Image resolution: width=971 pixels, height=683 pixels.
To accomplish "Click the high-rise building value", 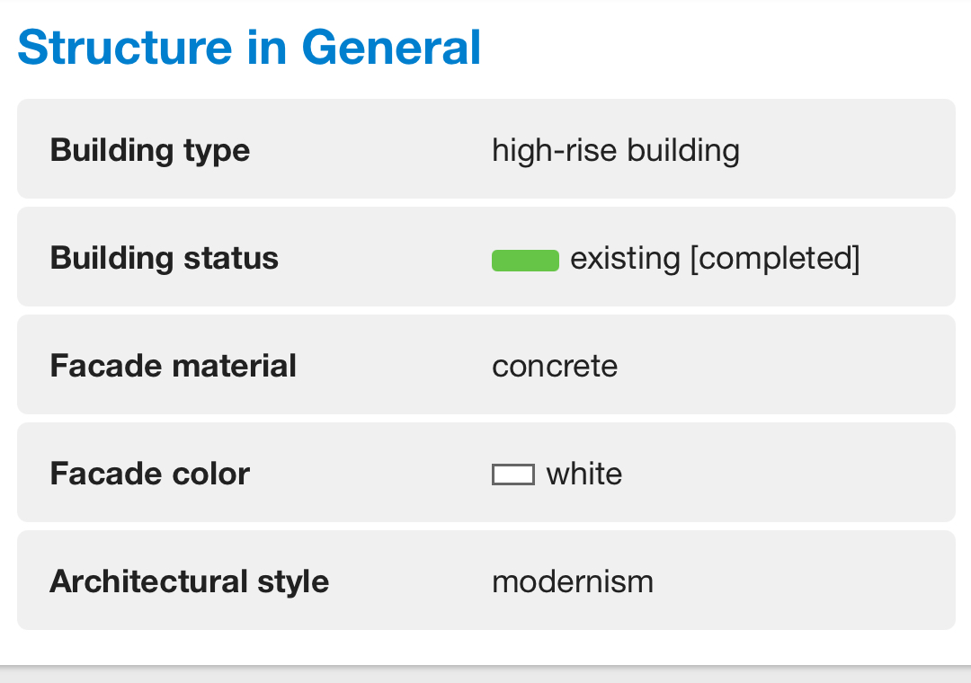I will [616, 150].
